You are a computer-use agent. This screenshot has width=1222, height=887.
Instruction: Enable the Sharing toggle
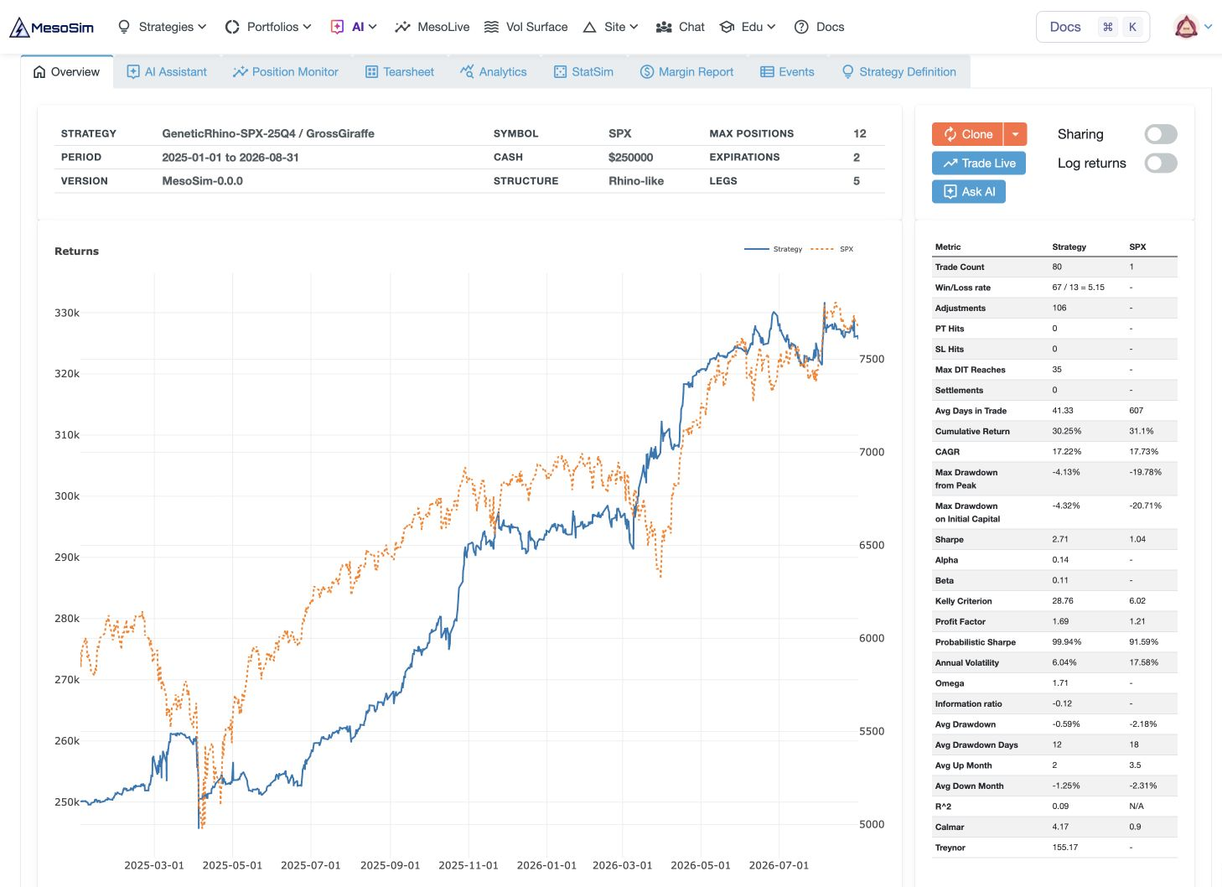coord(1161,134)
